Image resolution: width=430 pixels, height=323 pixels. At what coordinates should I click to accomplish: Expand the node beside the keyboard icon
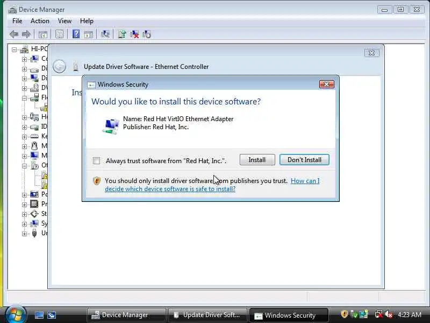pyautogui.click(x=24, y=137)
